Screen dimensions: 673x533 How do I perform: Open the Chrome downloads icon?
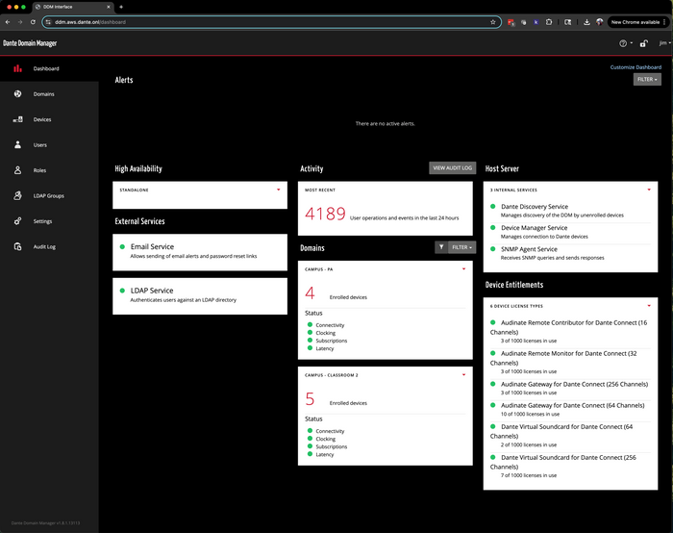[x=586, y=22]
